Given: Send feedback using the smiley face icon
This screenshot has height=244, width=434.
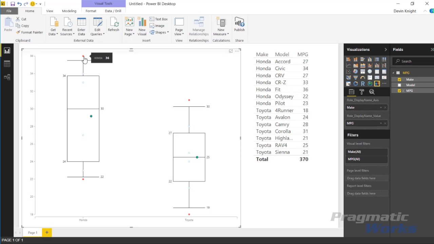Looking at the screenshot, I should point(33,4).
